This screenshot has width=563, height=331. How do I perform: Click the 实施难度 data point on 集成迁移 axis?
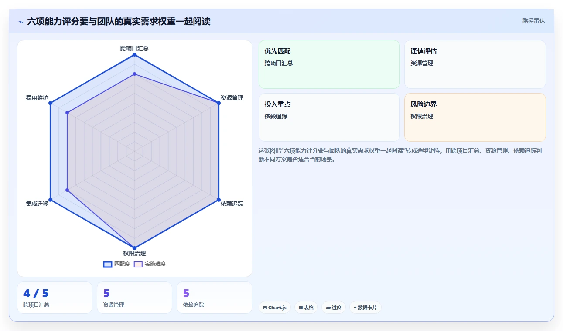[x=67, y=190]
